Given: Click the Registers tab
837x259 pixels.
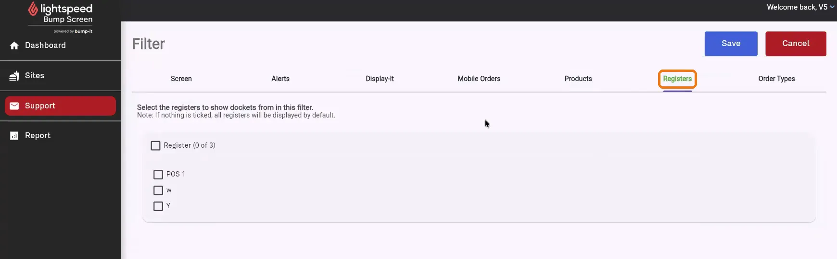Looking at the screenshot, I should 677,79.
